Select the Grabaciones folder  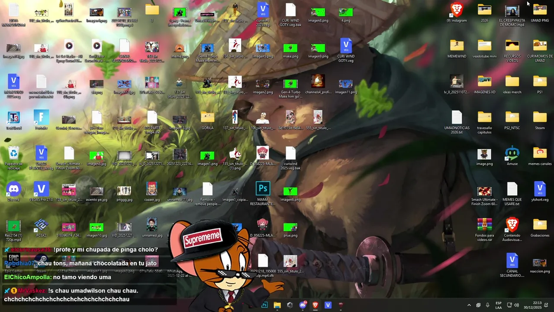pos(540,228)
